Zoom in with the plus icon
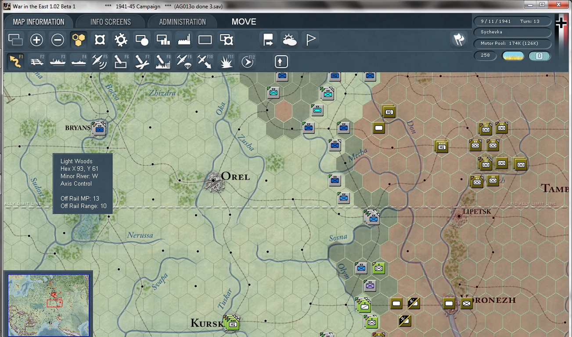 36,40
